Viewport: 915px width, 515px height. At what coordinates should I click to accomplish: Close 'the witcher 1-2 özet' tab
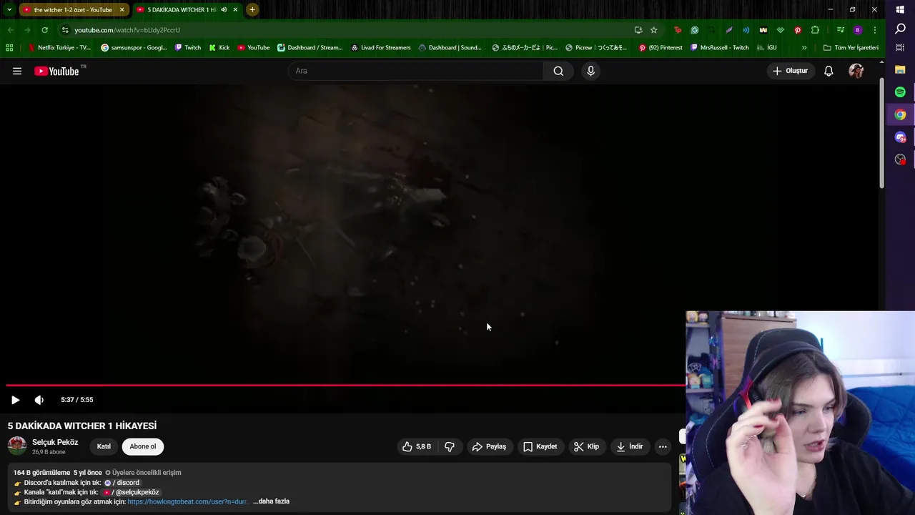(122, 10)
